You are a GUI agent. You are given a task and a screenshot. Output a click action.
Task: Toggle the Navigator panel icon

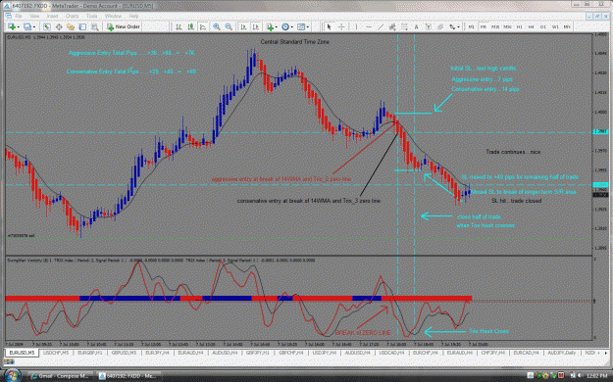pyautogui.click(x=71, y=26)
